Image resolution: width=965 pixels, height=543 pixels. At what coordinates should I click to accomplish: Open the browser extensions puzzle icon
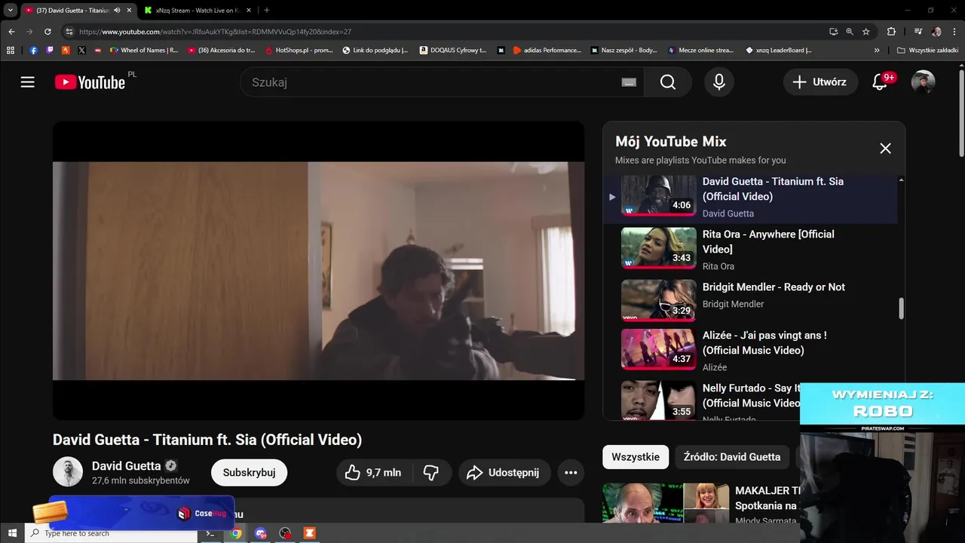click(891, 32)
